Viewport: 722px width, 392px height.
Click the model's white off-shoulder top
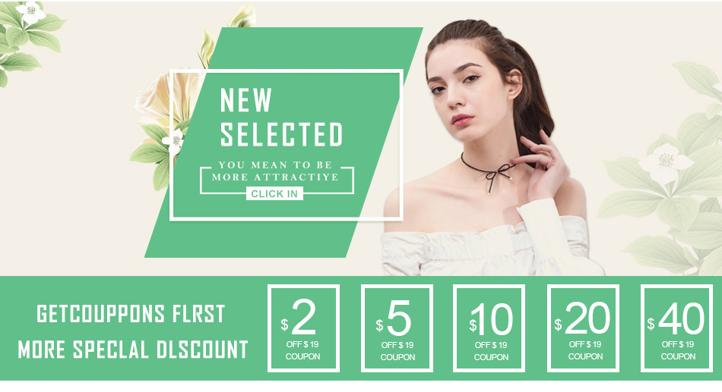pos(488,243)
